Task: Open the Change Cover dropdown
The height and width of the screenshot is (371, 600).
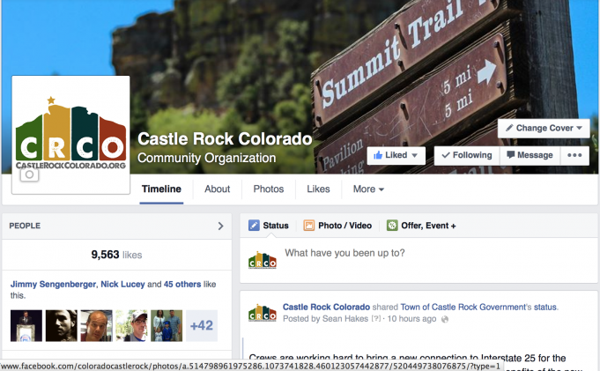Action: [x=544, y=129]
